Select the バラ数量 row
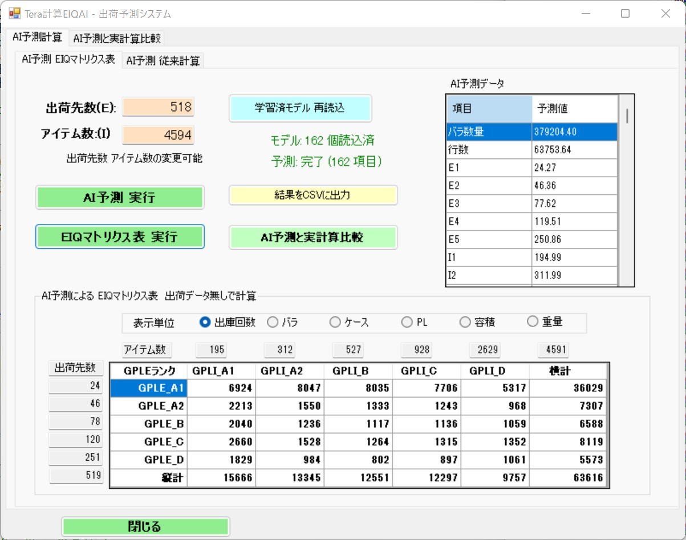Viewport: 686px width, 540px height. [x=532, y=132]
